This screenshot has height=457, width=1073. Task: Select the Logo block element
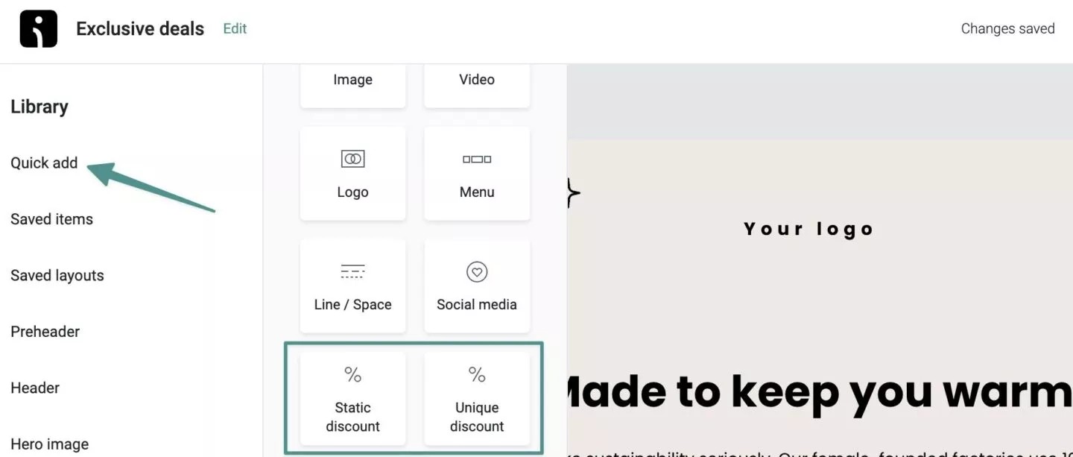click(352, 174)
